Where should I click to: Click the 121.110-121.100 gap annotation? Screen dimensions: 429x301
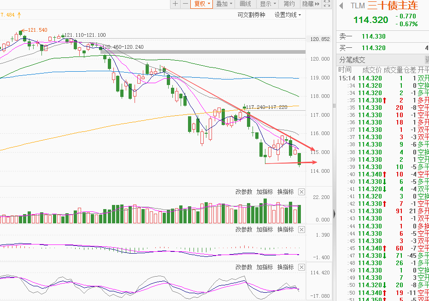(x=85, y=35)
